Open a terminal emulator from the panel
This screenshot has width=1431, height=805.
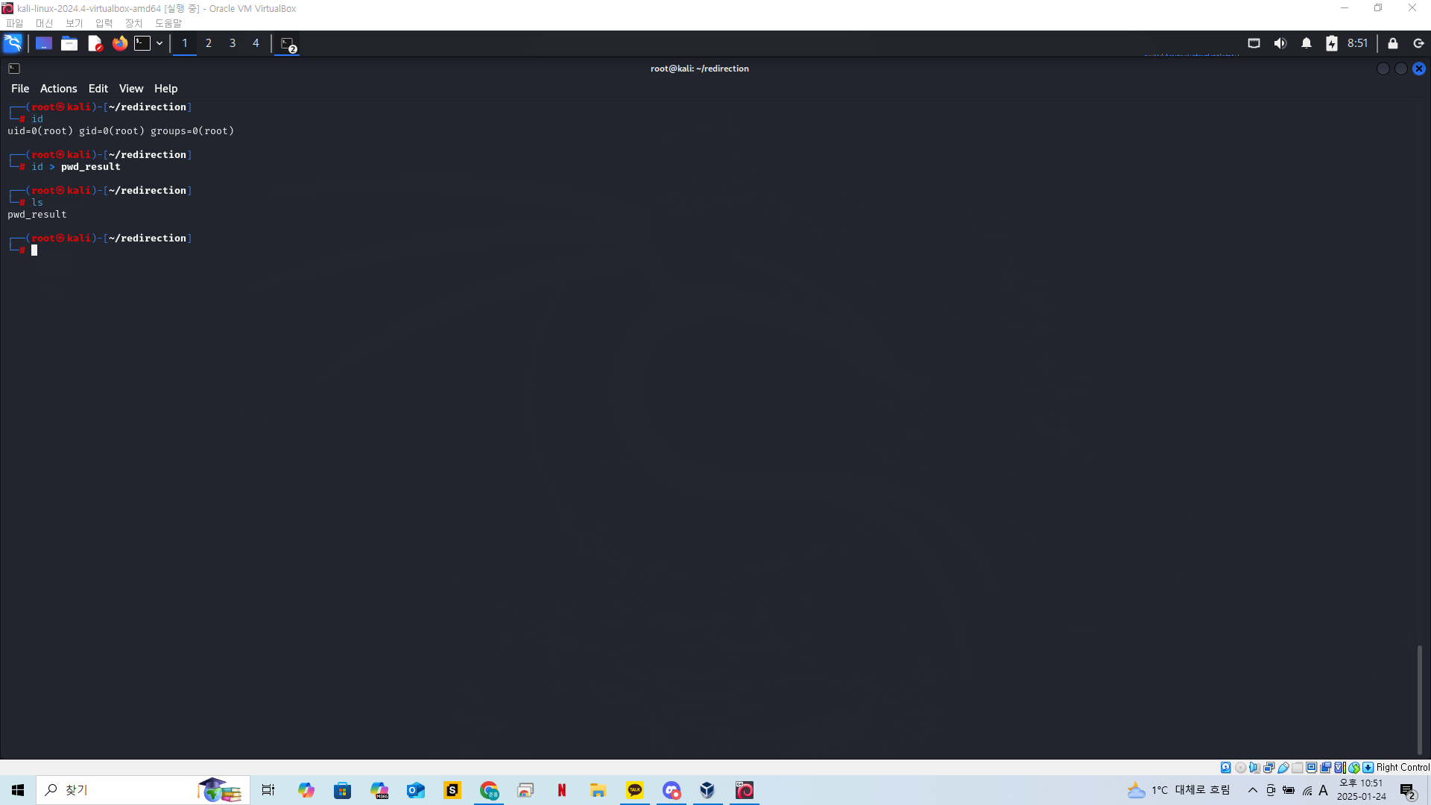[x=142, y=43]
